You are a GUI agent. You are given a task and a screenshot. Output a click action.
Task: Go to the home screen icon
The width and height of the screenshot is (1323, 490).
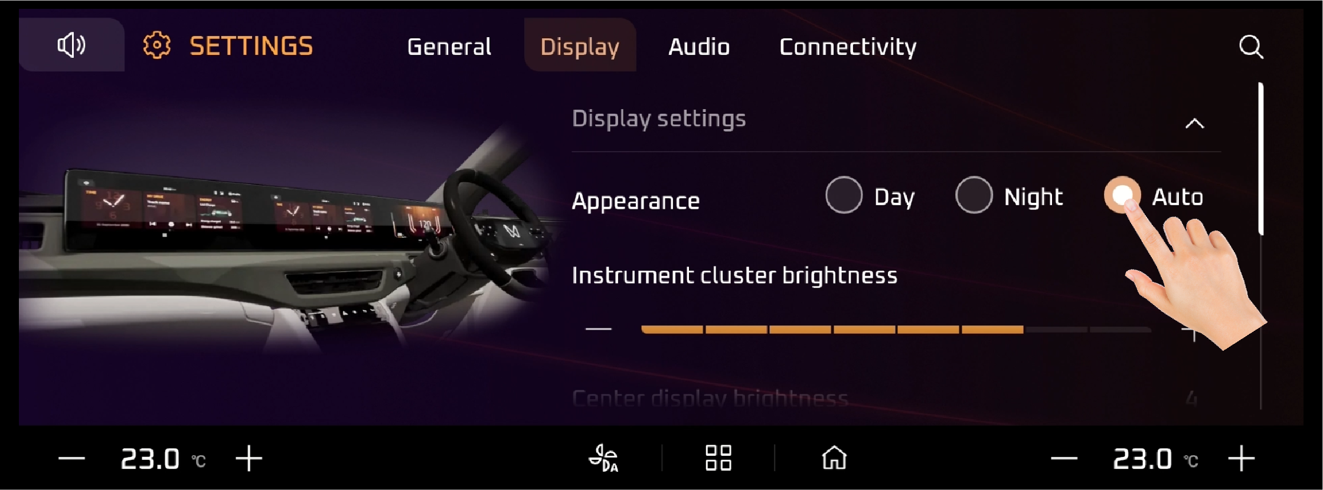(x=834, y=458)
